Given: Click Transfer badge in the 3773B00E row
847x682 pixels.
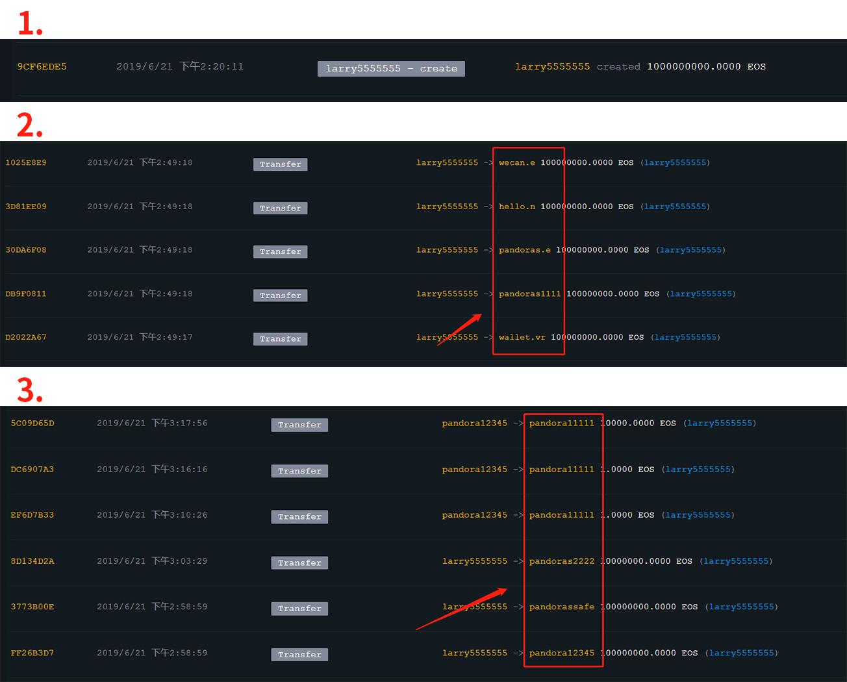Looking at the screenshot, I should (x=299, y=609).
